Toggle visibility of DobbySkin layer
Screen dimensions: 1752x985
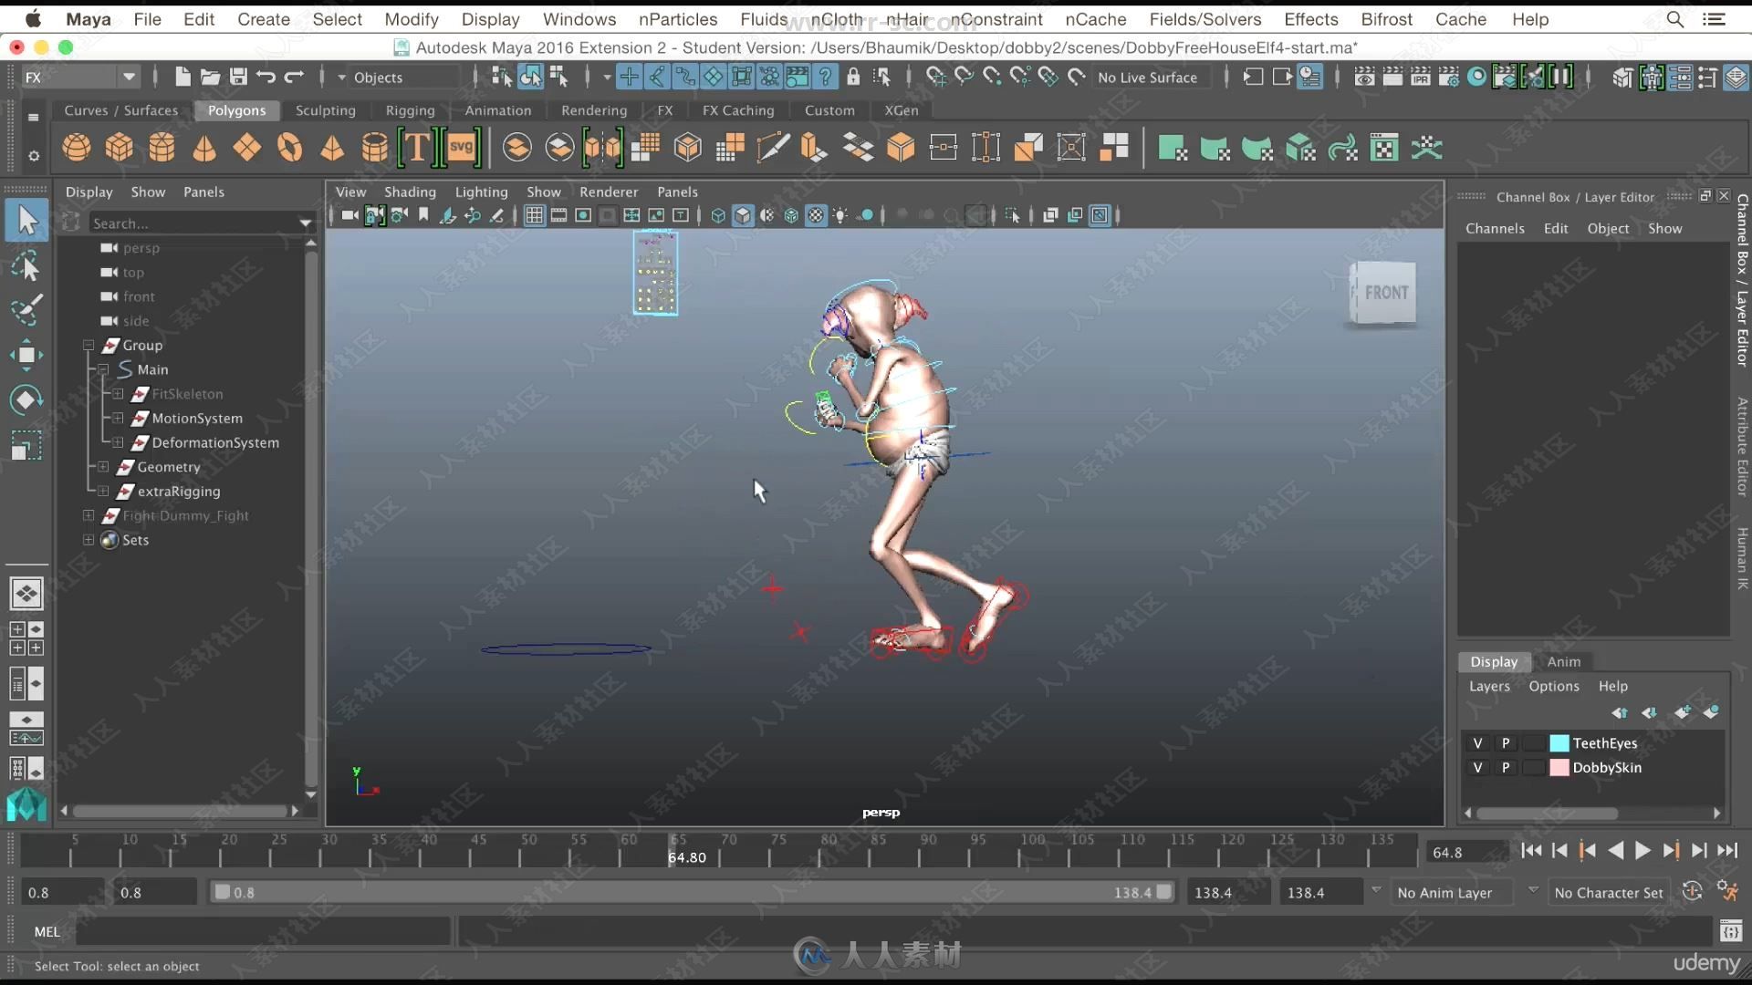1477,768
